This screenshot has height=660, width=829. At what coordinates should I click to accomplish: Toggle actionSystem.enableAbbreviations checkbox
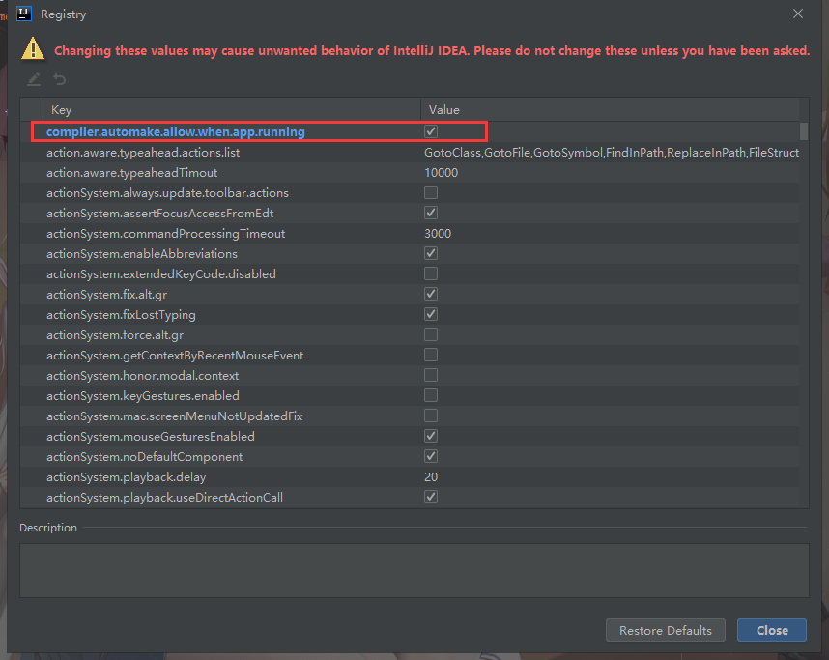431,253
